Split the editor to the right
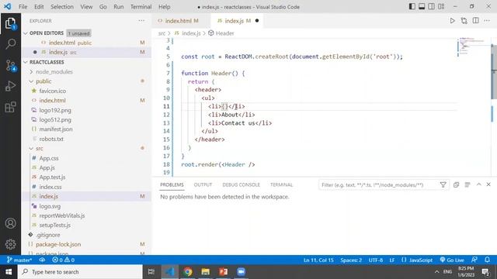This screenshot has width=497, height=279. 475,21
